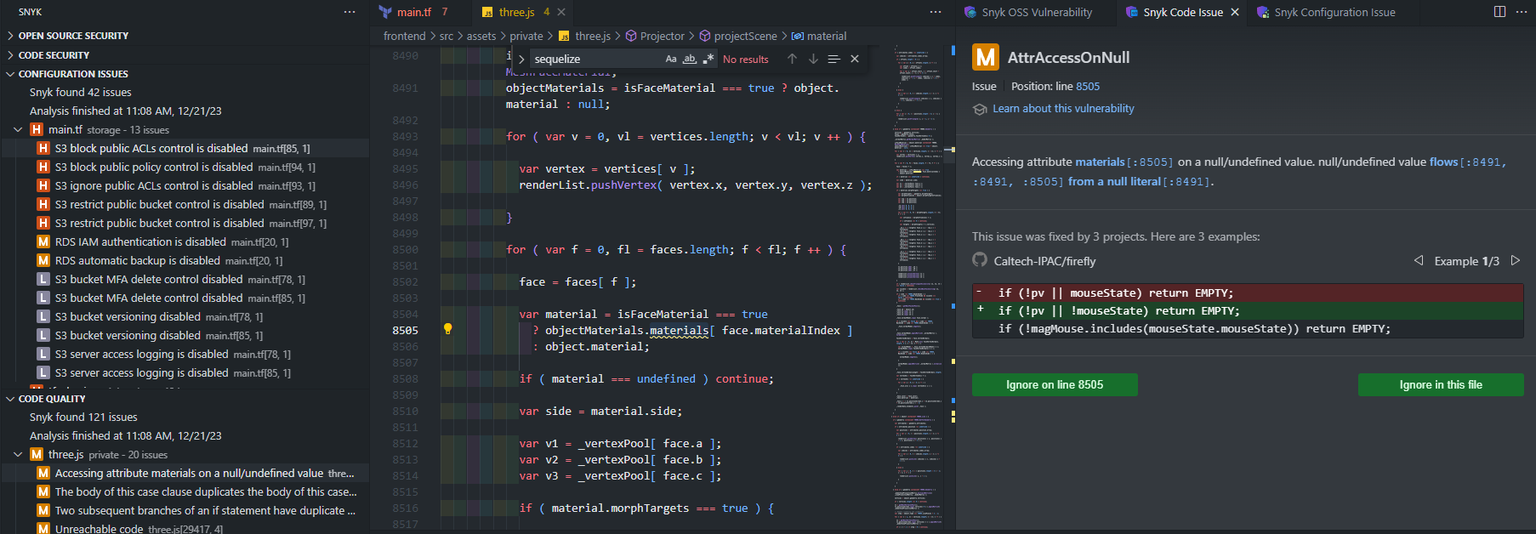
Task: Go to previous match in find widget
Action: (x=792, y=59)
